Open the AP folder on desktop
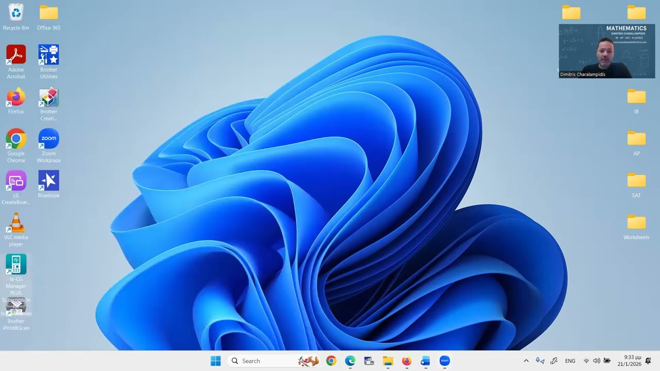 pos(636,143)
